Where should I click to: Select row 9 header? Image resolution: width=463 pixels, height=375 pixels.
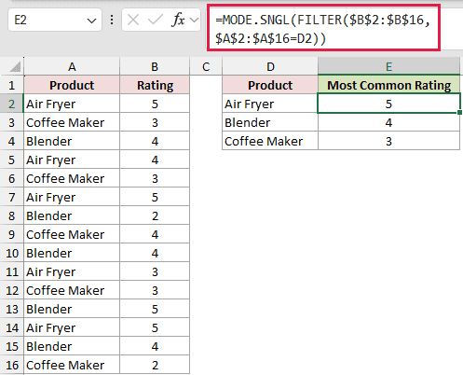12,234
